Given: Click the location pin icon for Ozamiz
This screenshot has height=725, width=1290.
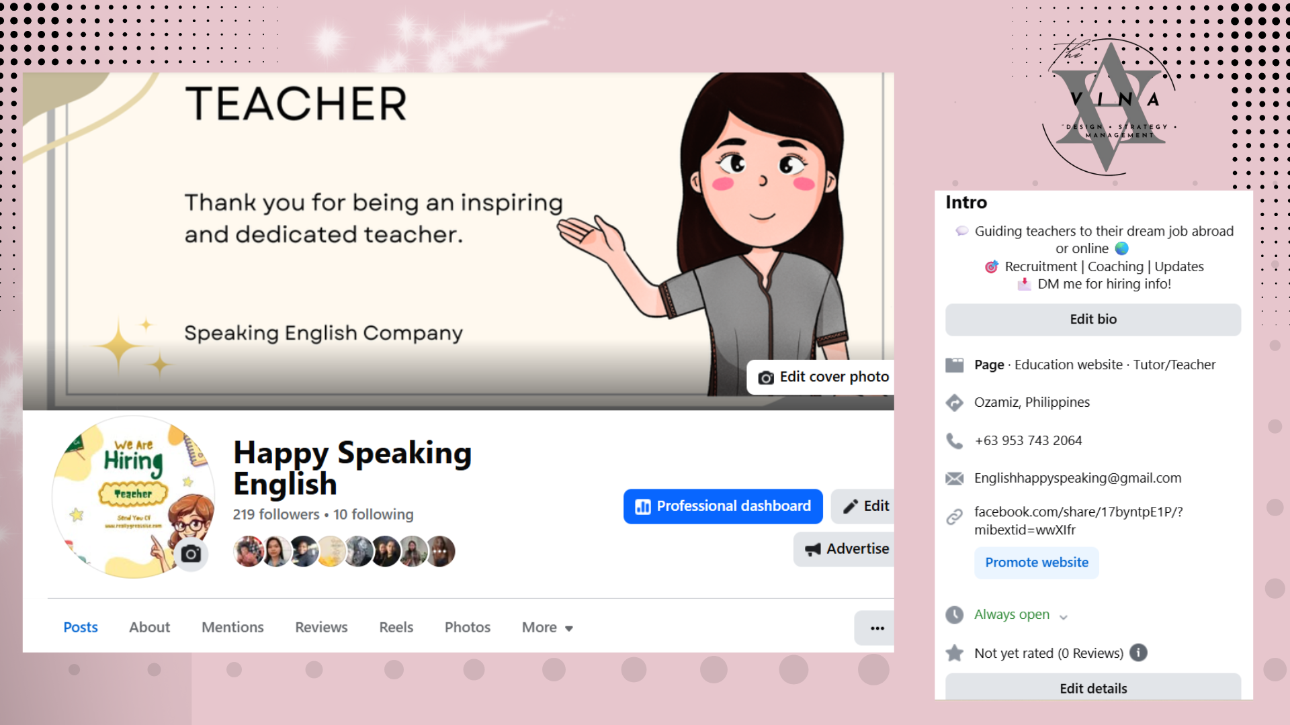Looking at the screenshot, I should pyautogui.click(x=954, y=403).
